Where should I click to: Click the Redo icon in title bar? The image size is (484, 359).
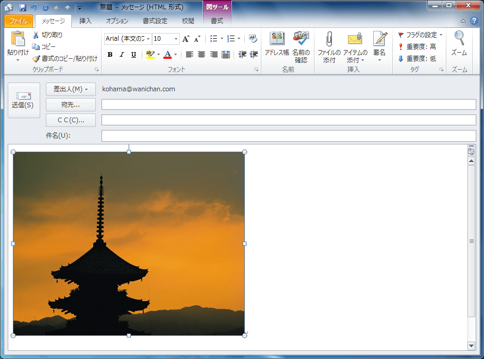(46, 7)
